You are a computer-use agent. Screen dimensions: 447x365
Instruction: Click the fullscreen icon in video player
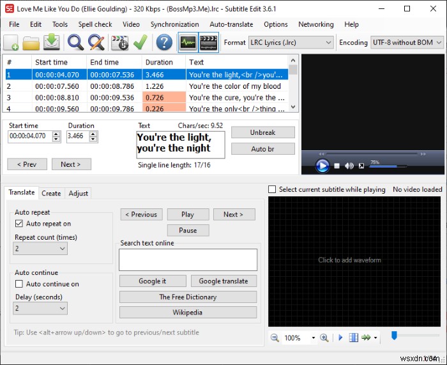click(x=361, y=166)
